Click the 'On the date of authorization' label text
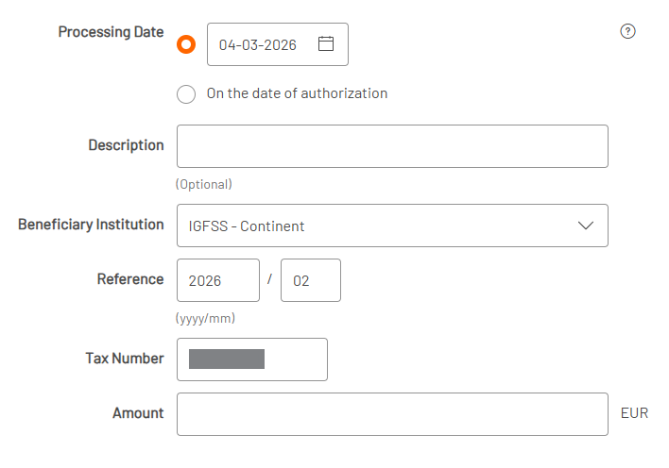This screenshot has height=468, width=669. [x=297, y=93]
